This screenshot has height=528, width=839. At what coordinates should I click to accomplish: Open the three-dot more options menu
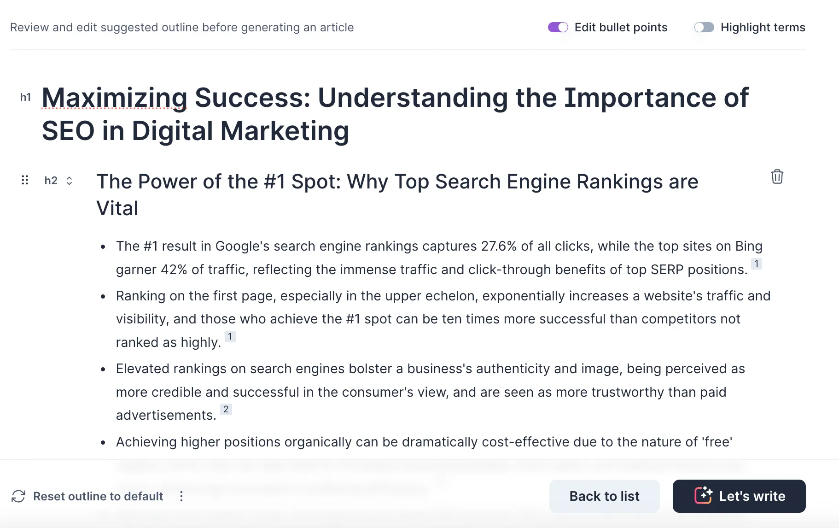click(181, 496)
